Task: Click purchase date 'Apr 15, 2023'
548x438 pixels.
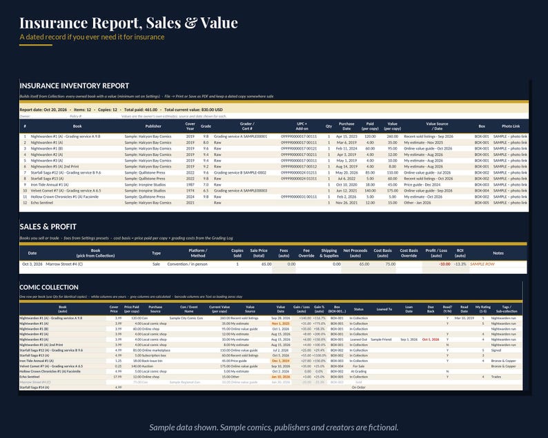Action: coord(346,137)
